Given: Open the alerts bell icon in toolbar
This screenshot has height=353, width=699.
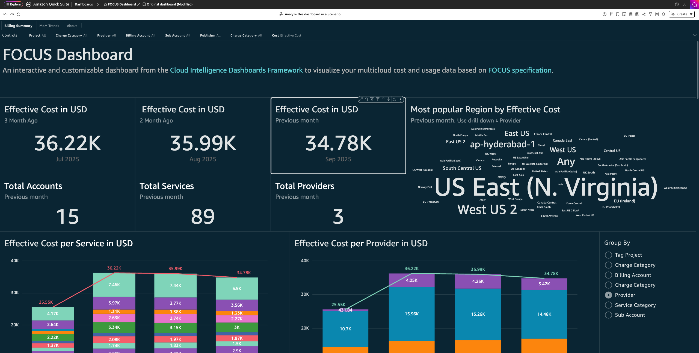Looking at the screenshot, I should 664,14.
